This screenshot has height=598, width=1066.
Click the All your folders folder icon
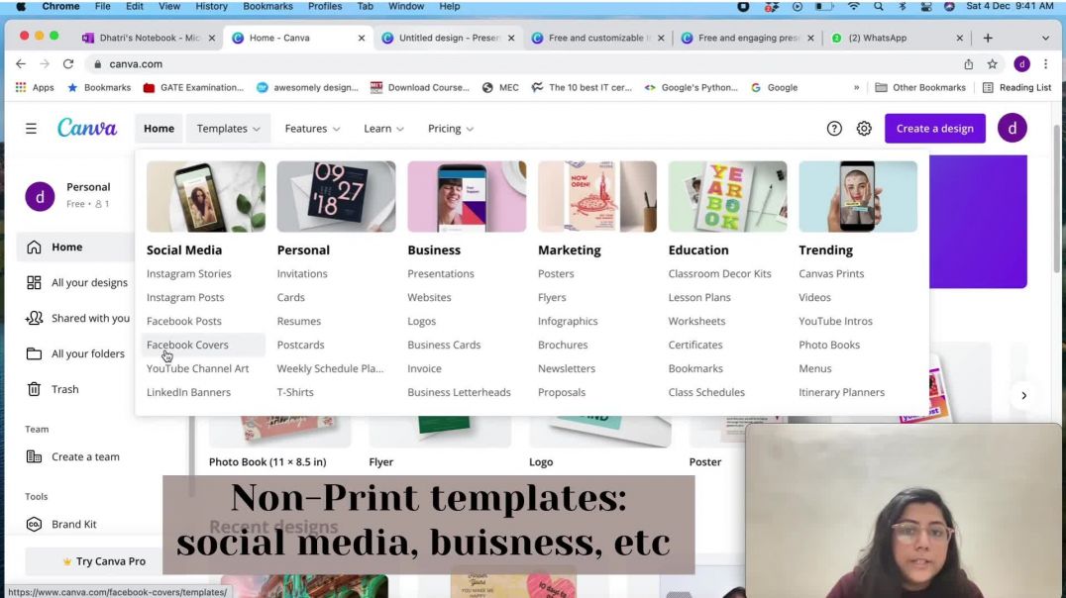(34, 353)
